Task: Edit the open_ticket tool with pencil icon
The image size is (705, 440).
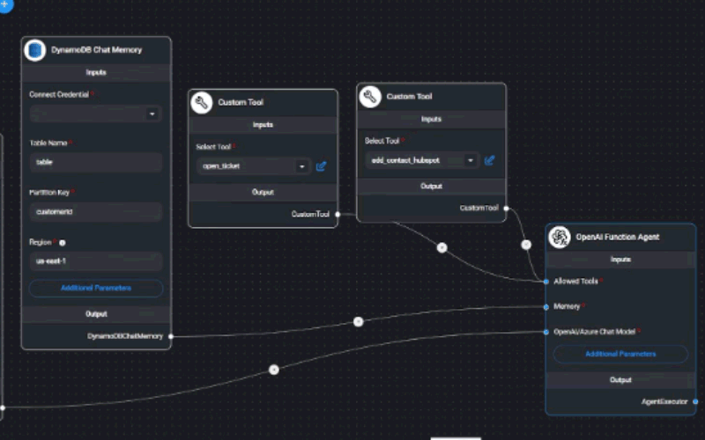Action: (x=321, y=166)
